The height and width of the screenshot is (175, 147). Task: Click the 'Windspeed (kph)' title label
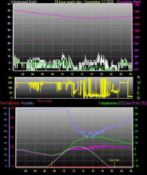click(24, 2)
